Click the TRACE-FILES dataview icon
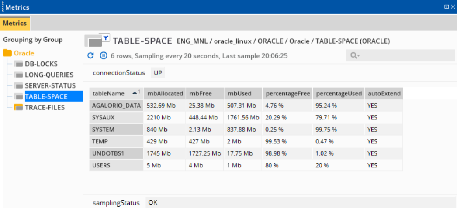 pyautogui.click(x=18, y=108)
